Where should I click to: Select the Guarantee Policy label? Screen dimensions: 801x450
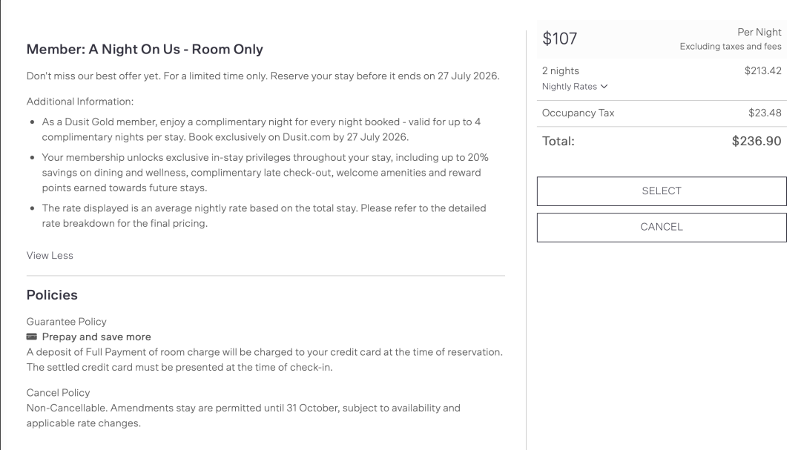(x=67, y=321)
